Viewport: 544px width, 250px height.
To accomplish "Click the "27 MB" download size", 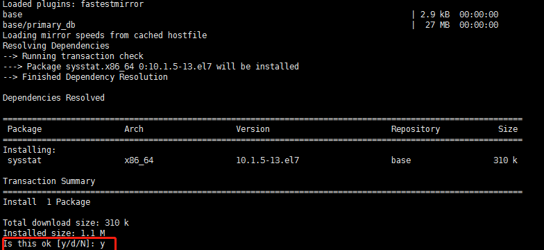I will 437,25.
